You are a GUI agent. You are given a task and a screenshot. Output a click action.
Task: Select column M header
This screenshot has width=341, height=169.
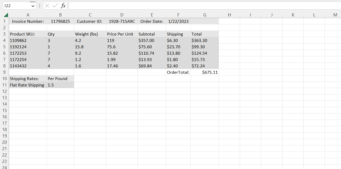pyautogui.click(x=335, y=15)
